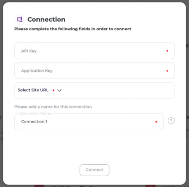Click the red asterisk in Application Key field
The width and height of the screenshot is (189, 187).
point(167,71)
